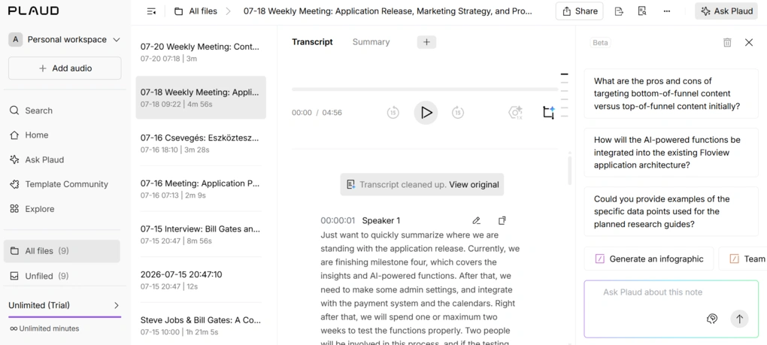The height and width of the screenshot is (345, 767).
Task: Click the chat history icon in input box
Action: click(712, 319)
